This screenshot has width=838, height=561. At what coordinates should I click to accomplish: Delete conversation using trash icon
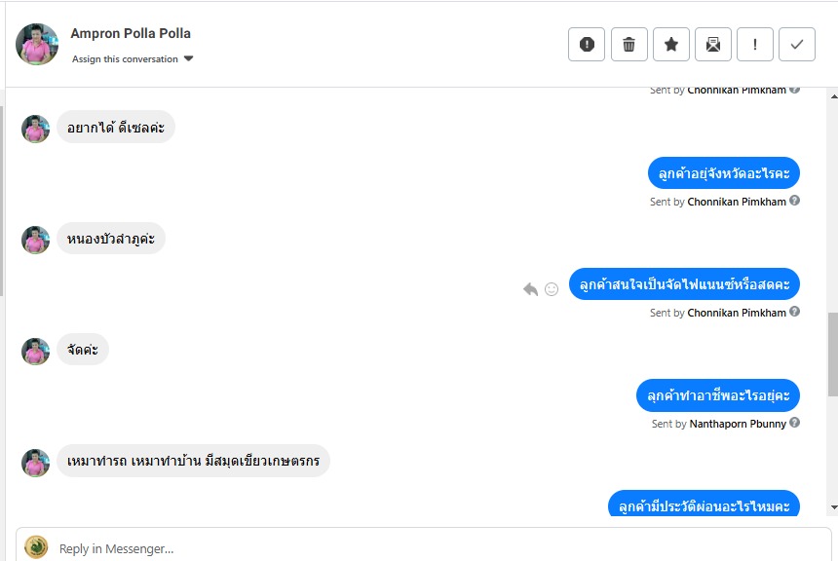coord(629,44)
